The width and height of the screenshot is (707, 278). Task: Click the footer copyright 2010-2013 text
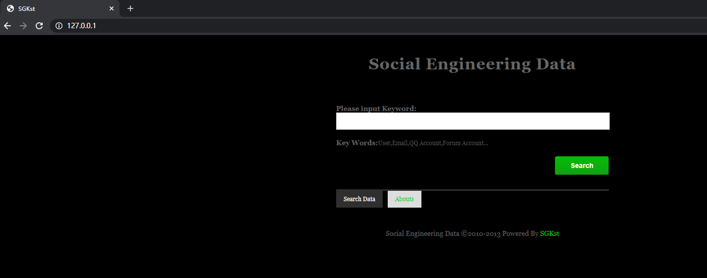[461, 233]
